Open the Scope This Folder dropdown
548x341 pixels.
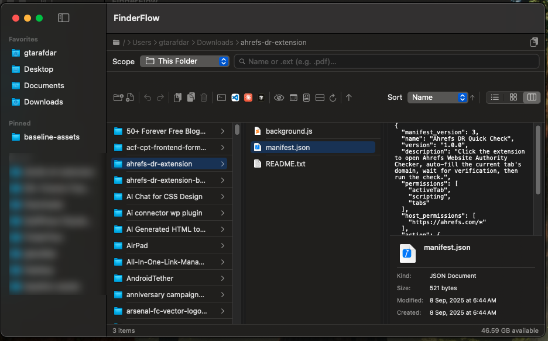pyautogui.click(x=184, y=61)
